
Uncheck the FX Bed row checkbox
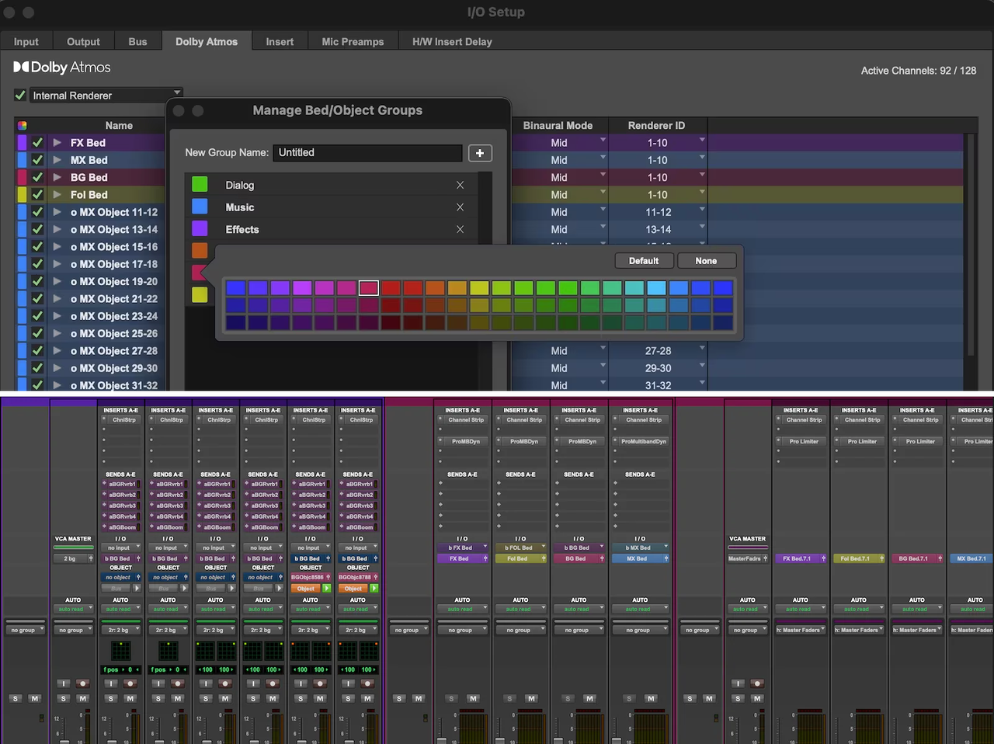click(x=37, y=143)
